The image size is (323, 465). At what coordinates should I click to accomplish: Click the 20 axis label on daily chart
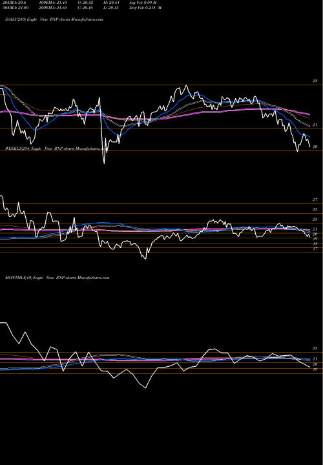pyautogui.click(x=315, y=147)
